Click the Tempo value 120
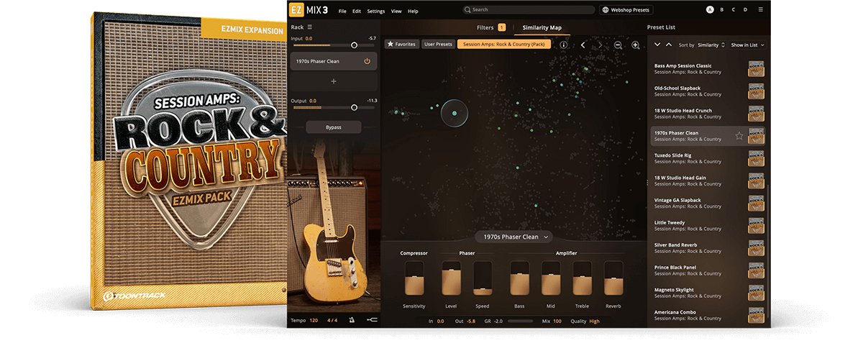The image size is (863, 351). point(314,320)
